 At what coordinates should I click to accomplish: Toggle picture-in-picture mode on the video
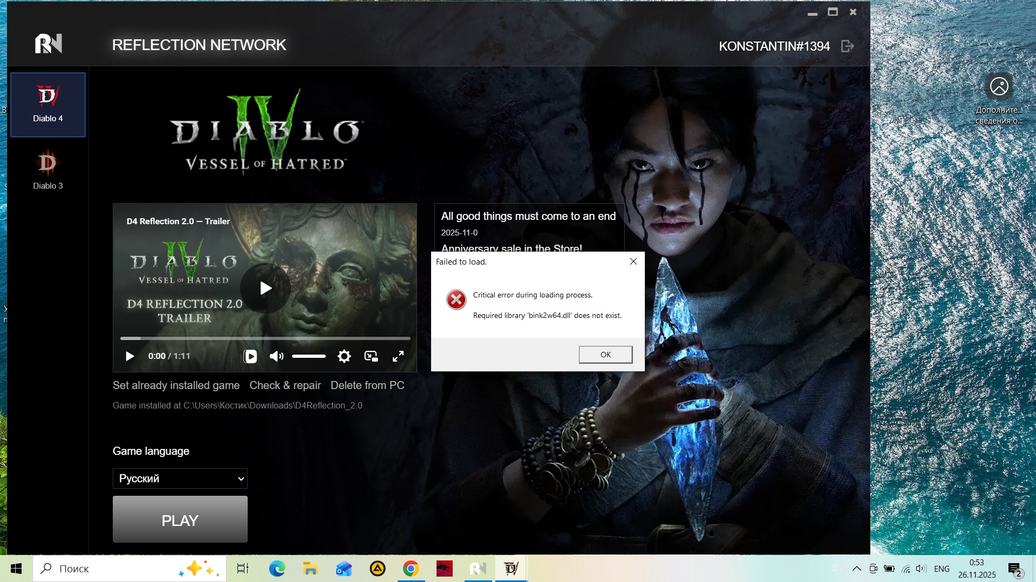371,356
